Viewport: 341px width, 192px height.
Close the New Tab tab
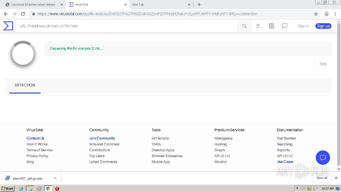click(x=189, y=5)
